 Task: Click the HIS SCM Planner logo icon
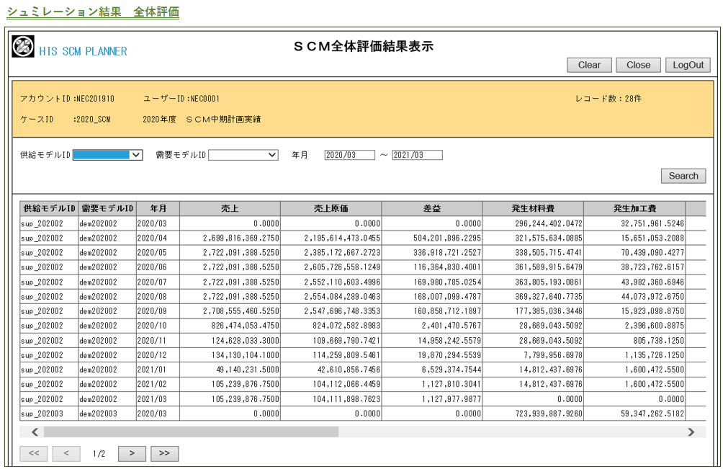click(23, 48)
